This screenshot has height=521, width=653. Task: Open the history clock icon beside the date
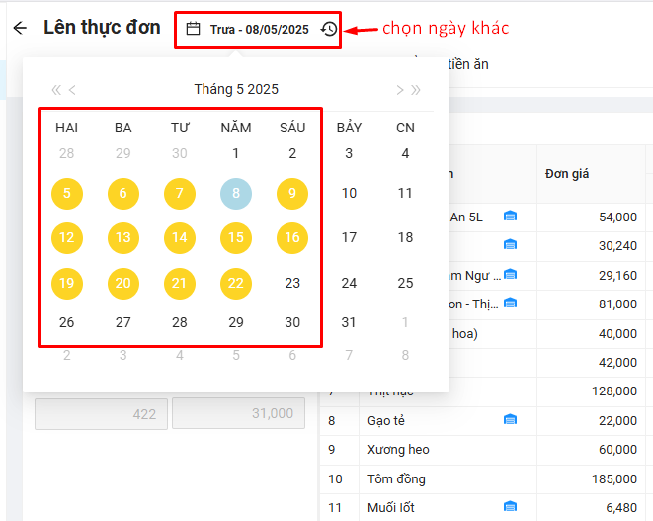coord(328,30)
